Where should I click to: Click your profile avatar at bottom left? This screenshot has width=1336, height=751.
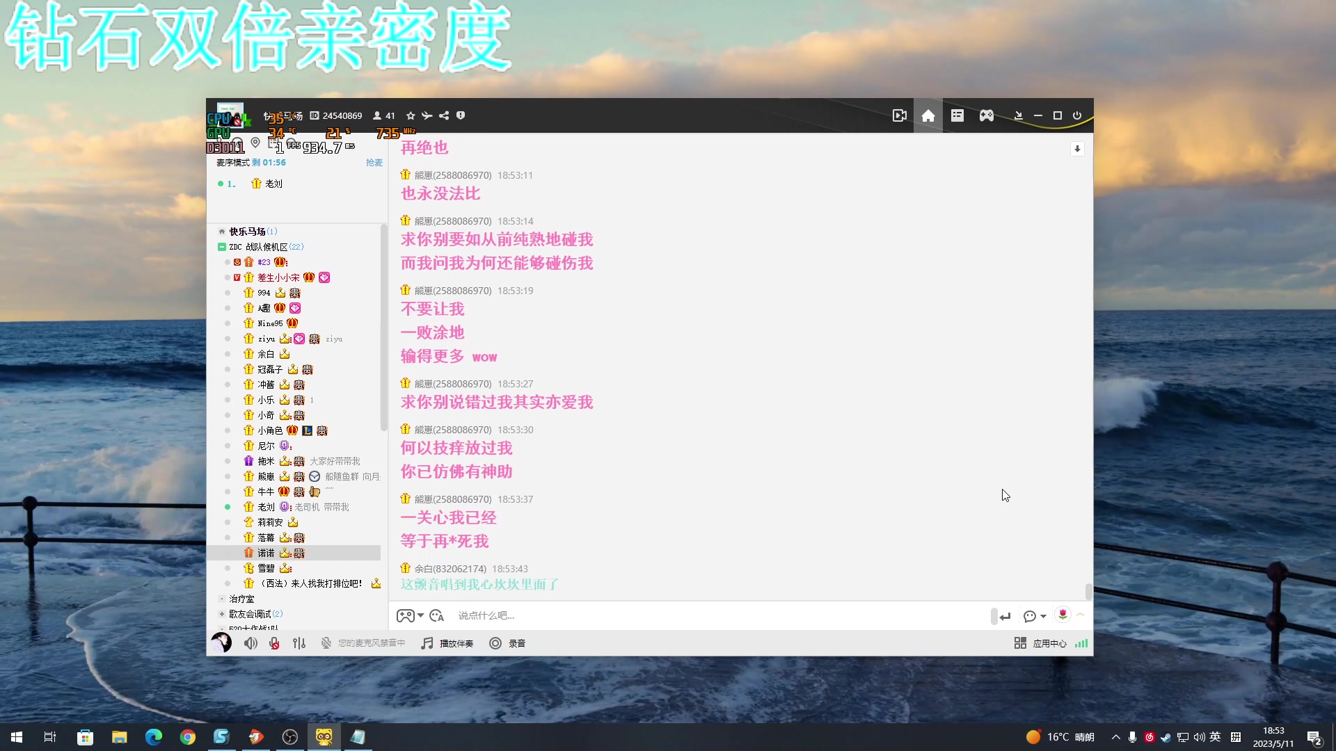click(221, 643)
